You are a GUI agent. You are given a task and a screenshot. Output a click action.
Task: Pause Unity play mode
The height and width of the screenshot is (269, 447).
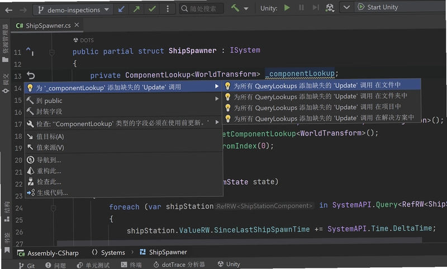click(x=301, y=7)
